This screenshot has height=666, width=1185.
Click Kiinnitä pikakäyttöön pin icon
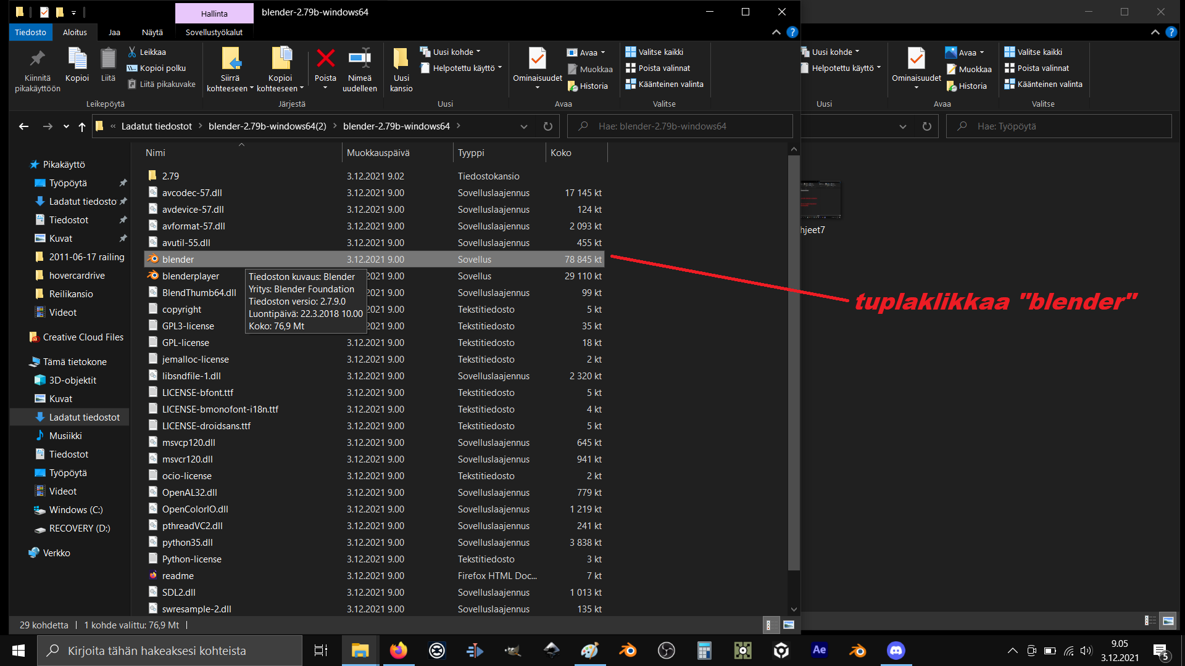(x=38, y=59)
